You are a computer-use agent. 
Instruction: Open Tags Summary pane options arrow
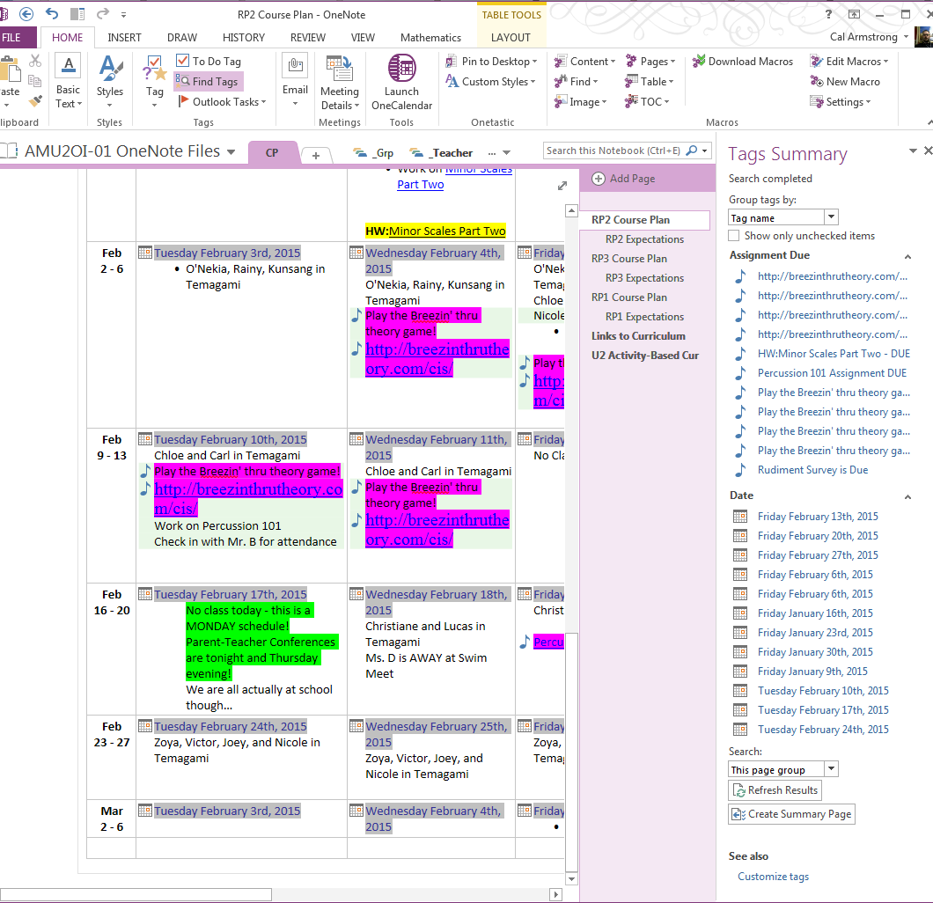(x=913, y=151)
